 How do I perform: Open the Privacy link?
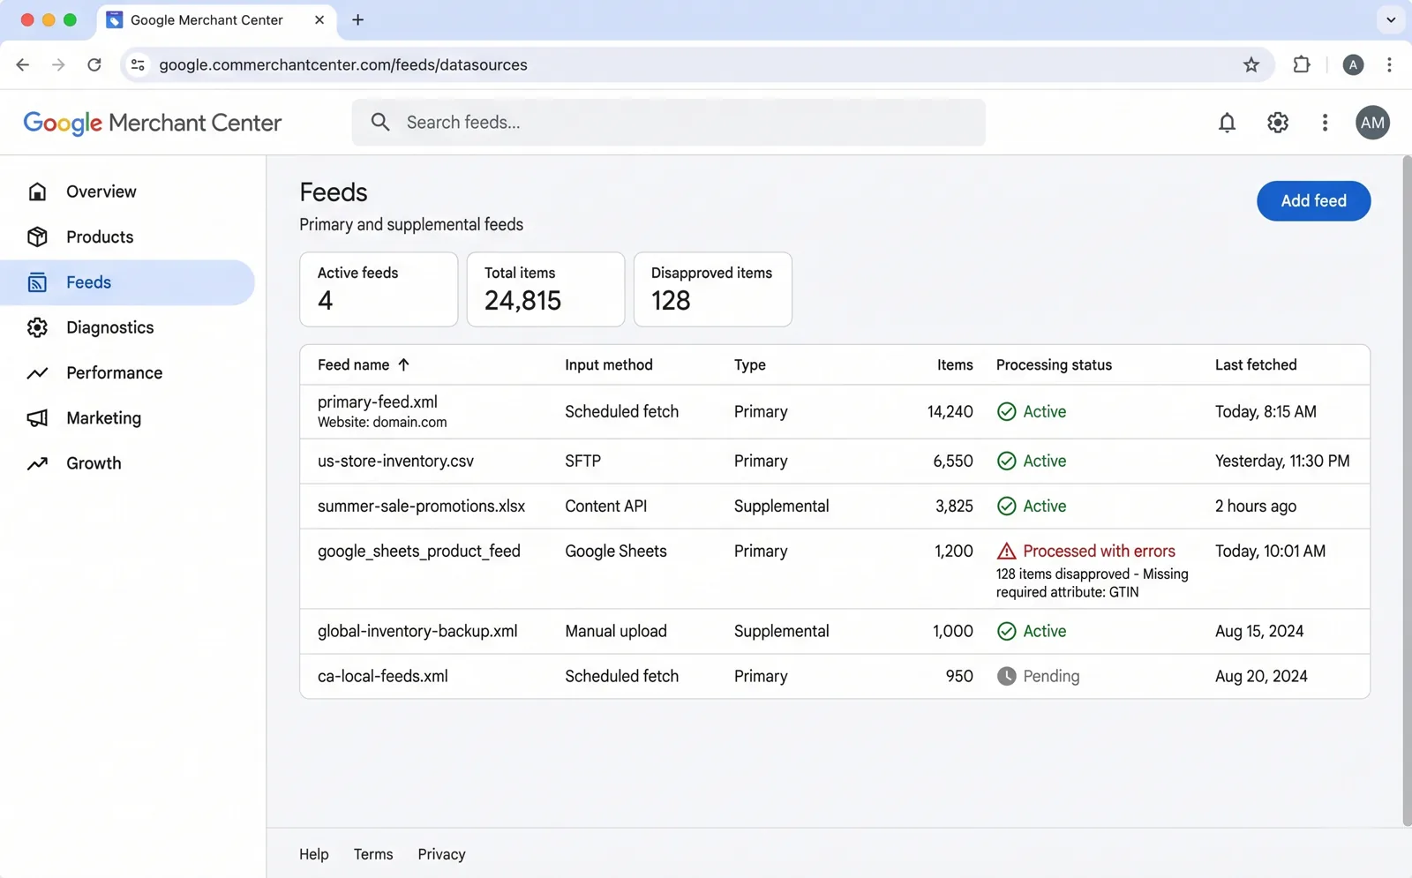coord(441,854)
